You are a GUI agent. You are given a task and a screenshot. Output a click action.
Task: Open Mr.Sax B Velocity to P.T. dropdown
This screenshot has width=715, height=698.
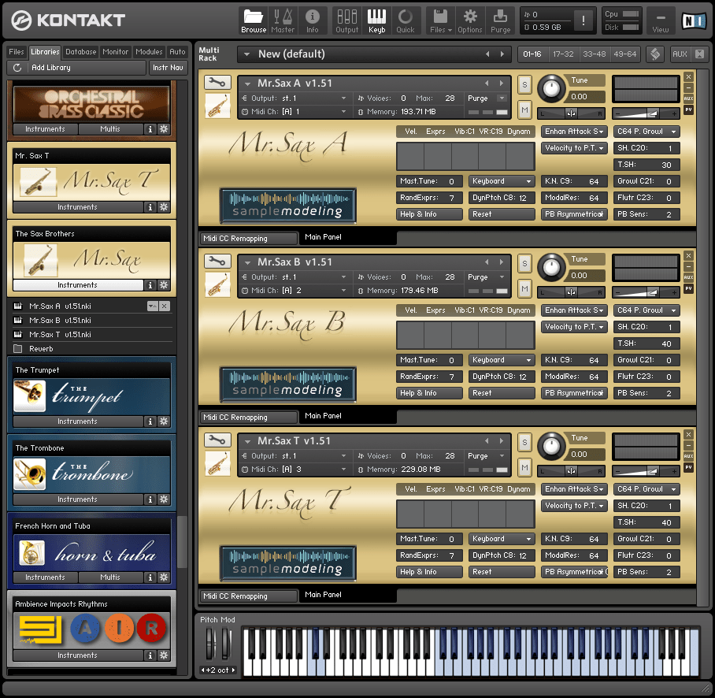[x=574, y=327]
